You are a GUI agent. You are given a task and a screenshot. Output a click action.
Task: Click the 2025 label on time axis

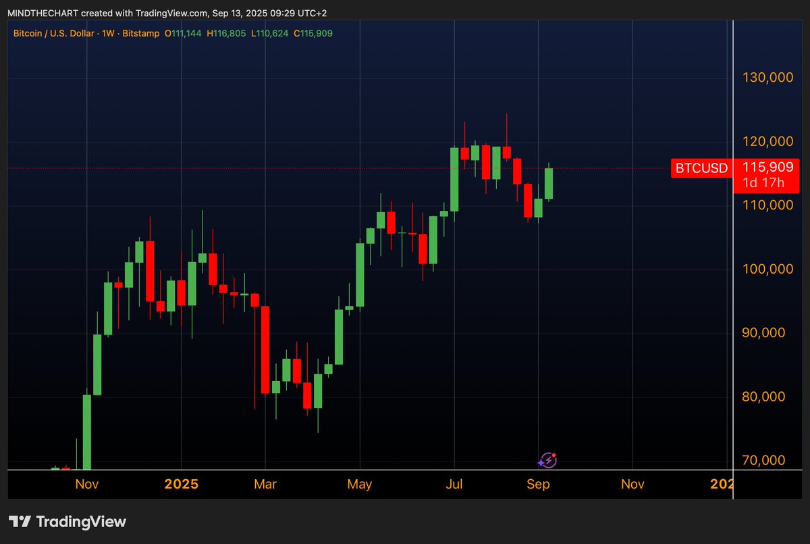(x=181, y=484)
